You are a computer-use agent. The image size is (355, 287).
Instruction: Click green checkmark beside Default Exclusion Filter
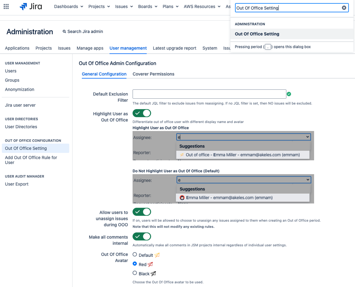[289, 94]
